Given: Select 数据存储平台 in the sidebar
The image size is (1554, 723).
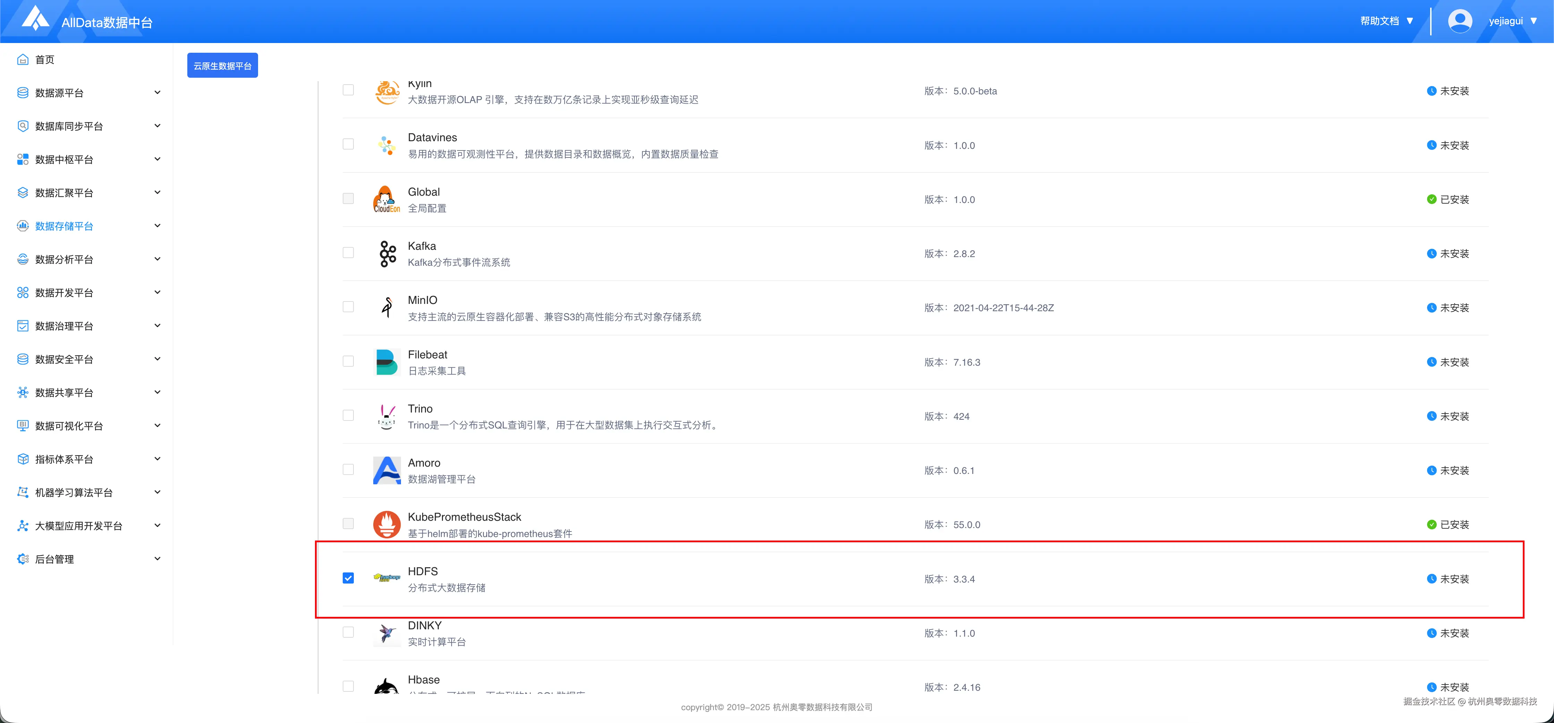Looking at the screenshot, I should tap(64, 226).
